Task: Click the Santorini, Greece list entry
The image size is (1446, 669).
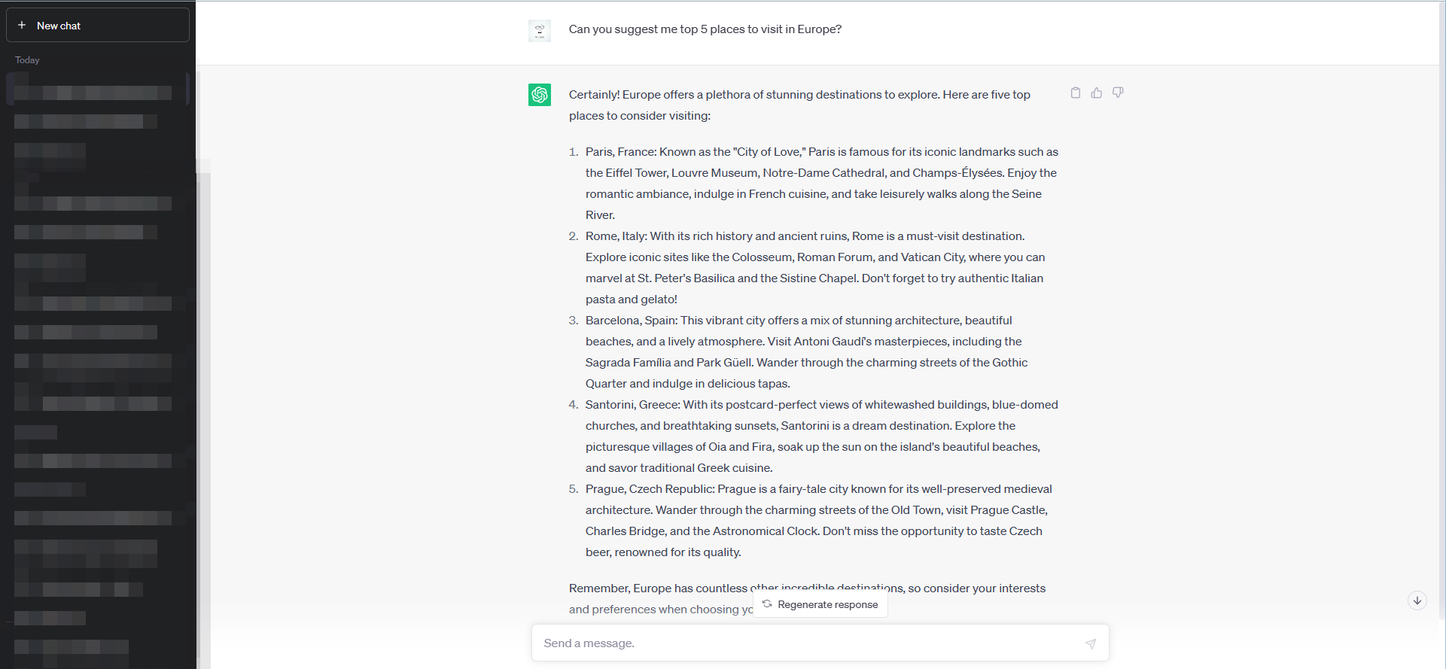Action: pos(821,436)
